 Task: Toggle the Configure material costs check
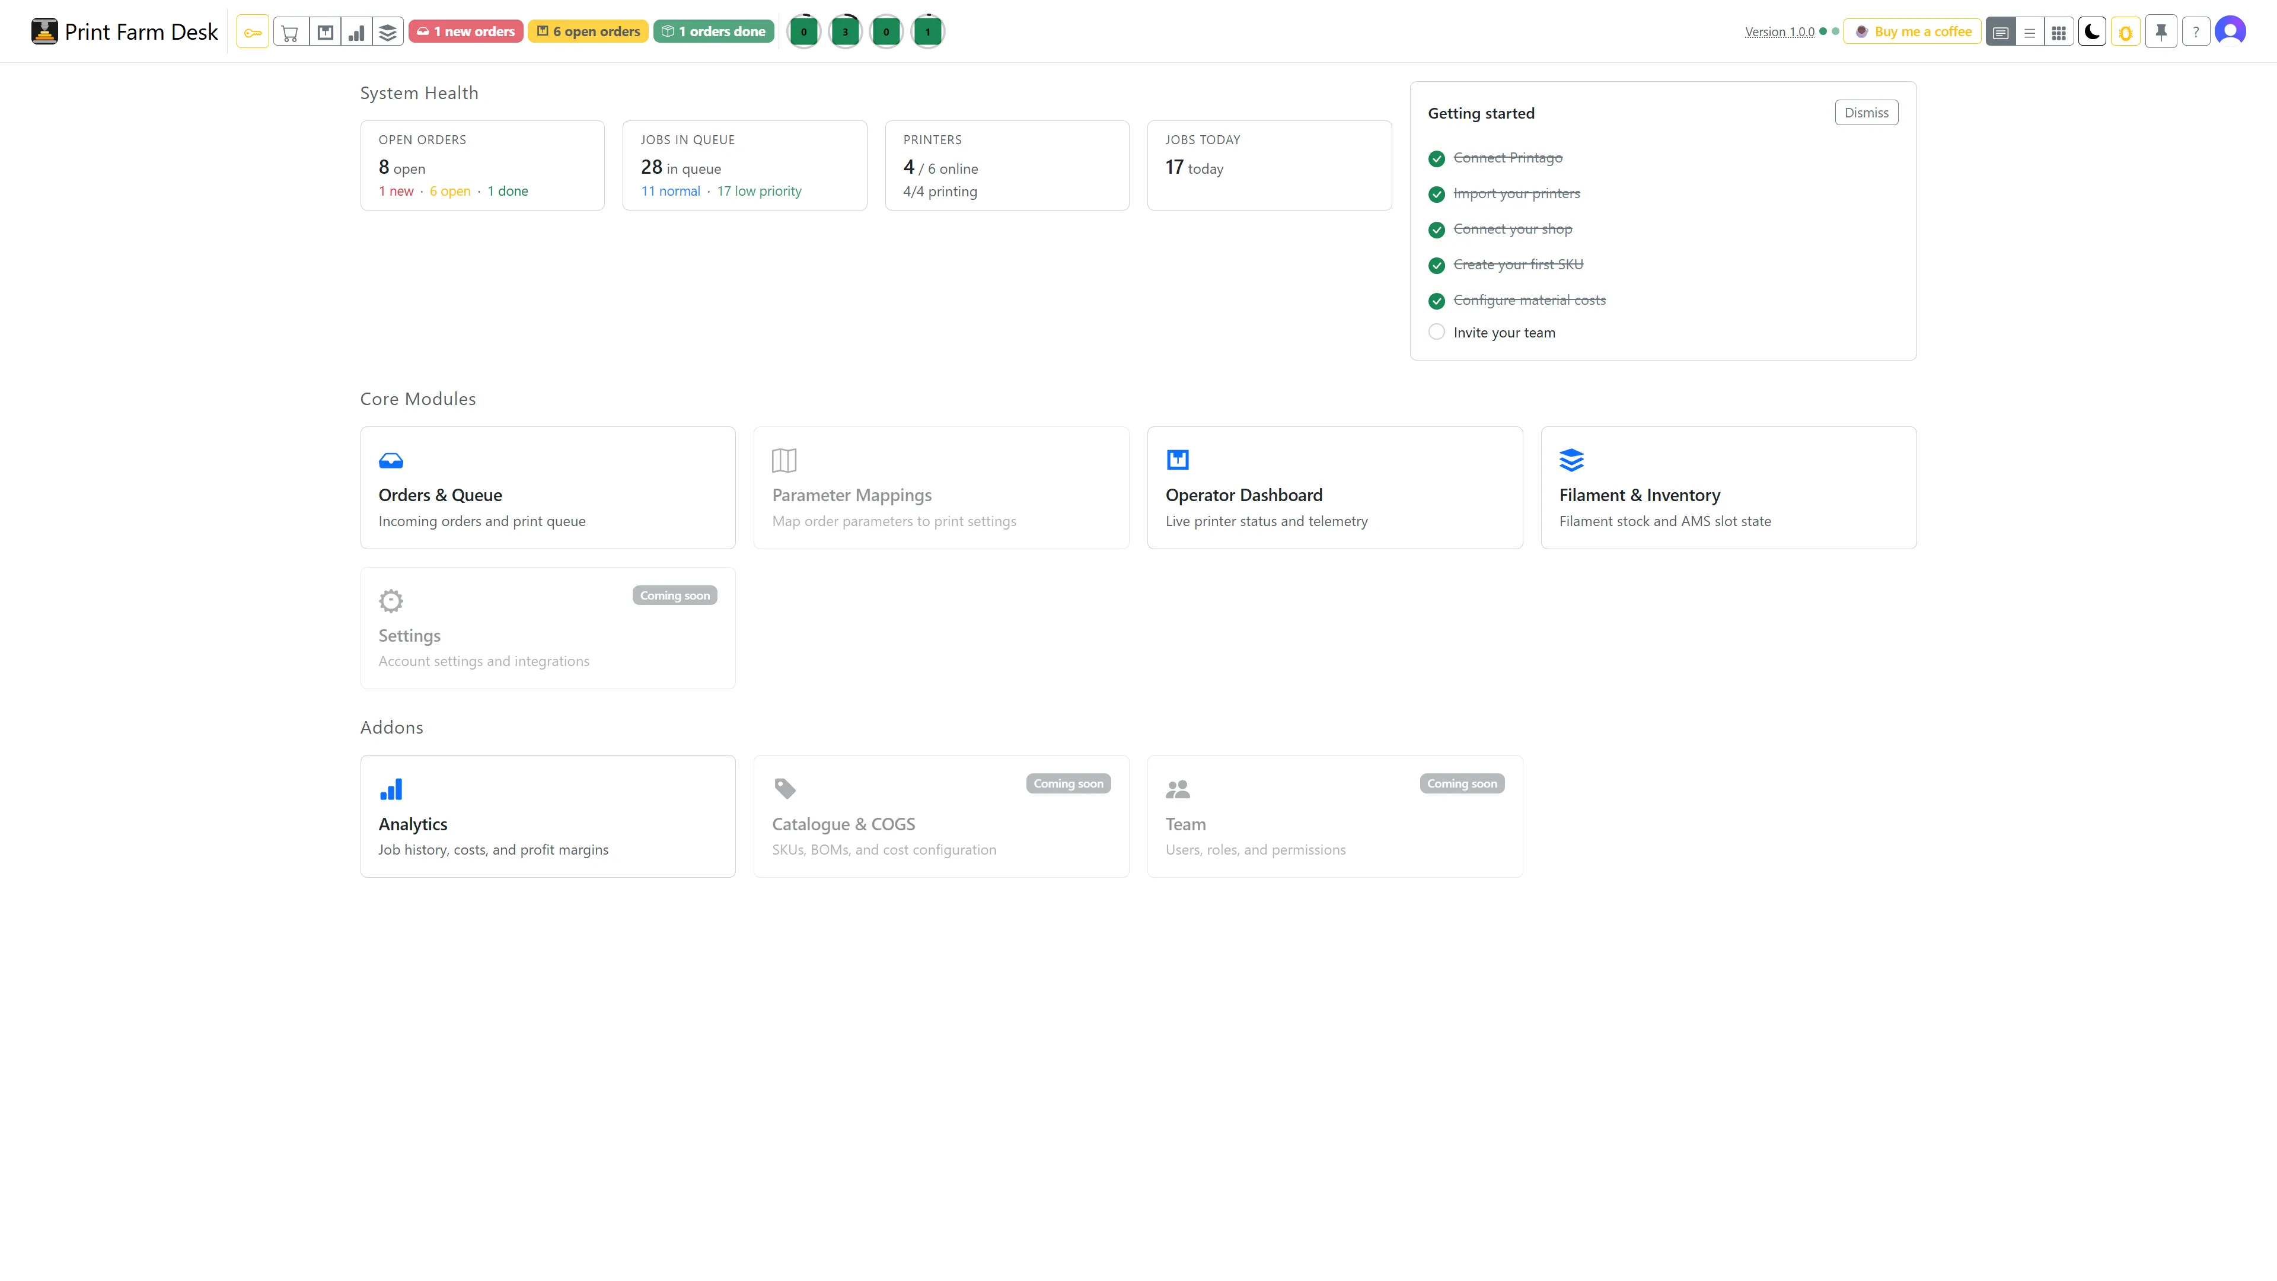(1436, 301)
